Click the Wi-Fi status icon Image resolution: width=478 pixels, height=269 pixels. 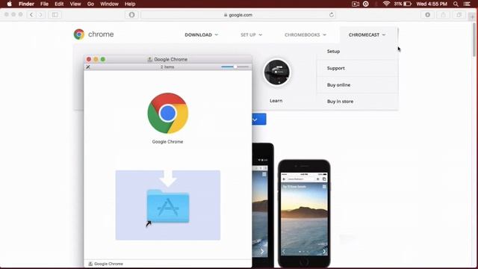pos(386,4)
